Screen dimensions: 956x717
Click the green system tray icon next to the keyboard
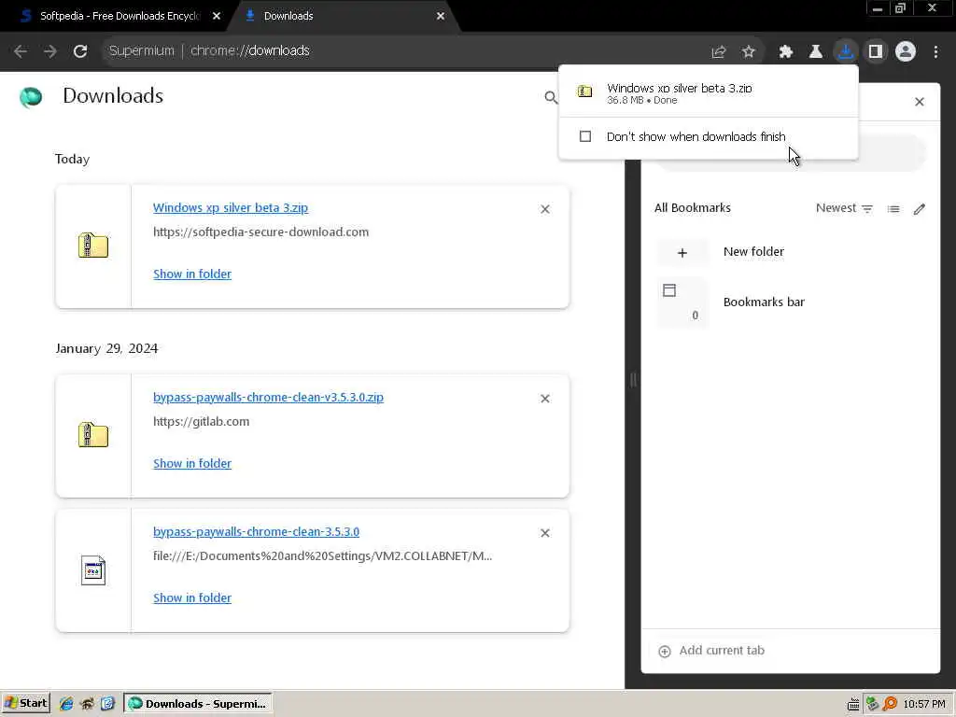(872, 704)
